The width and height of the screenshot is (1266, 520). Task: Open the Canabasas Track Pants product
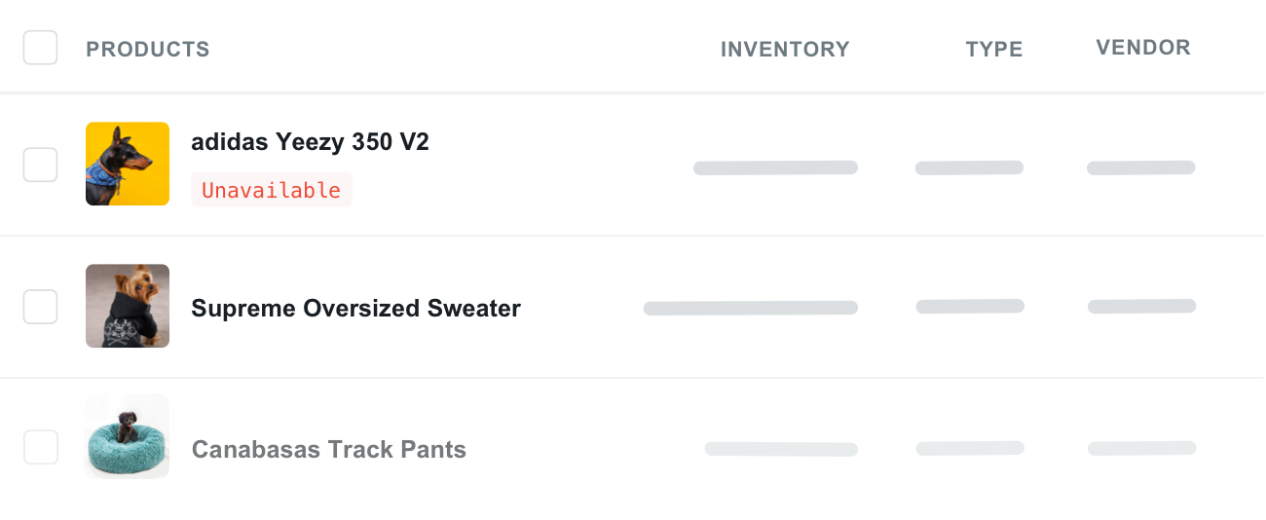(x=328, y=450)
